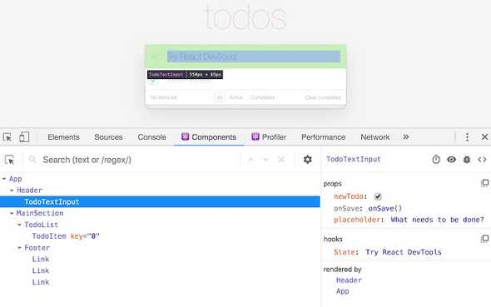The width and height of the screenshot is (491, 307).
Task: Log component data with the bug icon
Action: 467,160
